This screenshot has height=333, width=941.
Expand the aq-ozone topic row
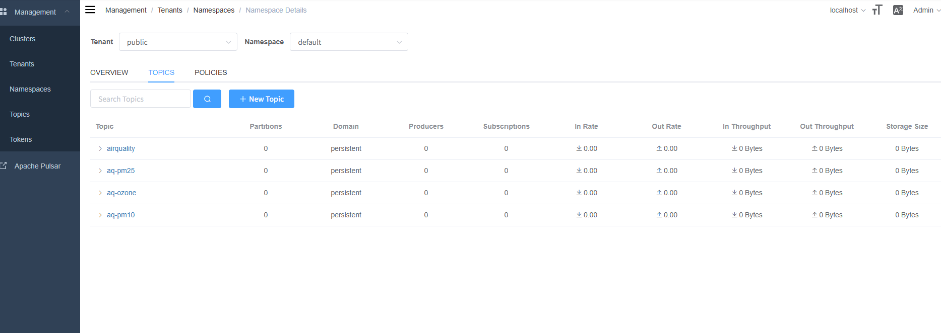click(100, 193)
